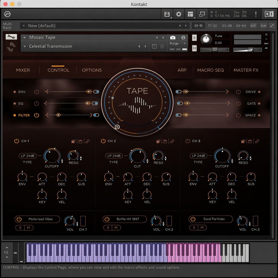The height and width of the screenshot is (278, 278).
Task: Toggle EQ macro power button
Action: tap(37, 103)
